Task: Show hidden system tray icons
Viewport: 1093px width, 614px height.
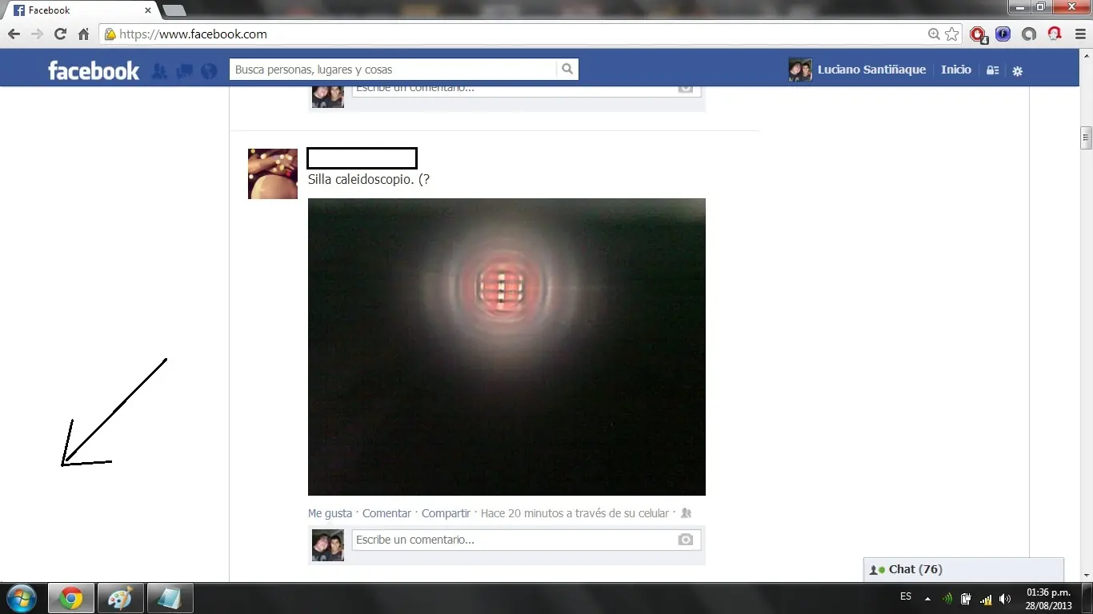Action: (927, 598)
